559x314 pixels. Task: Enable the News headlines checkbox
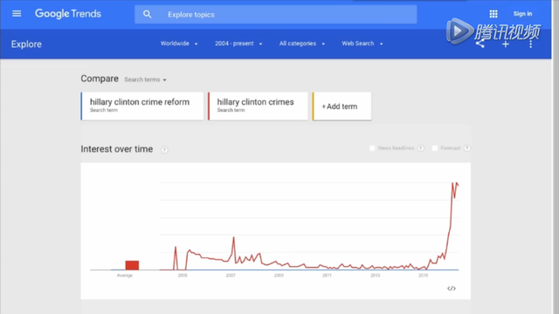(x=372, y=148)
